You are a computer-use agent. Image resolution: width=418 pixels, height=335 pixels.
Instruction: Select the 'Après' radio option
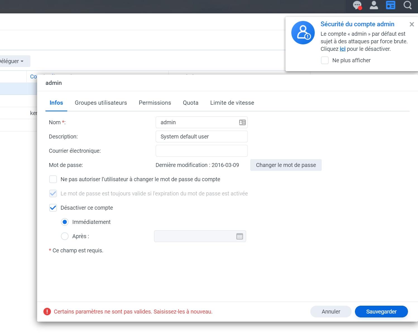[x=65, y=236]
